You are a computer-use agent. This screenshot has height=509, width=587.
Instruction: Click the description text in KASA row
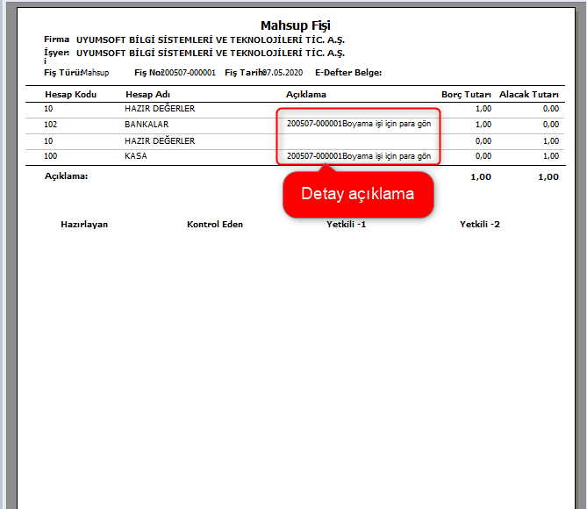[358, 156]
